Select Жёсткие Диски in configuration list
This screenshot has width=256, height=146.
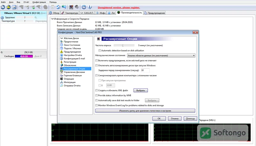(71, 38)
